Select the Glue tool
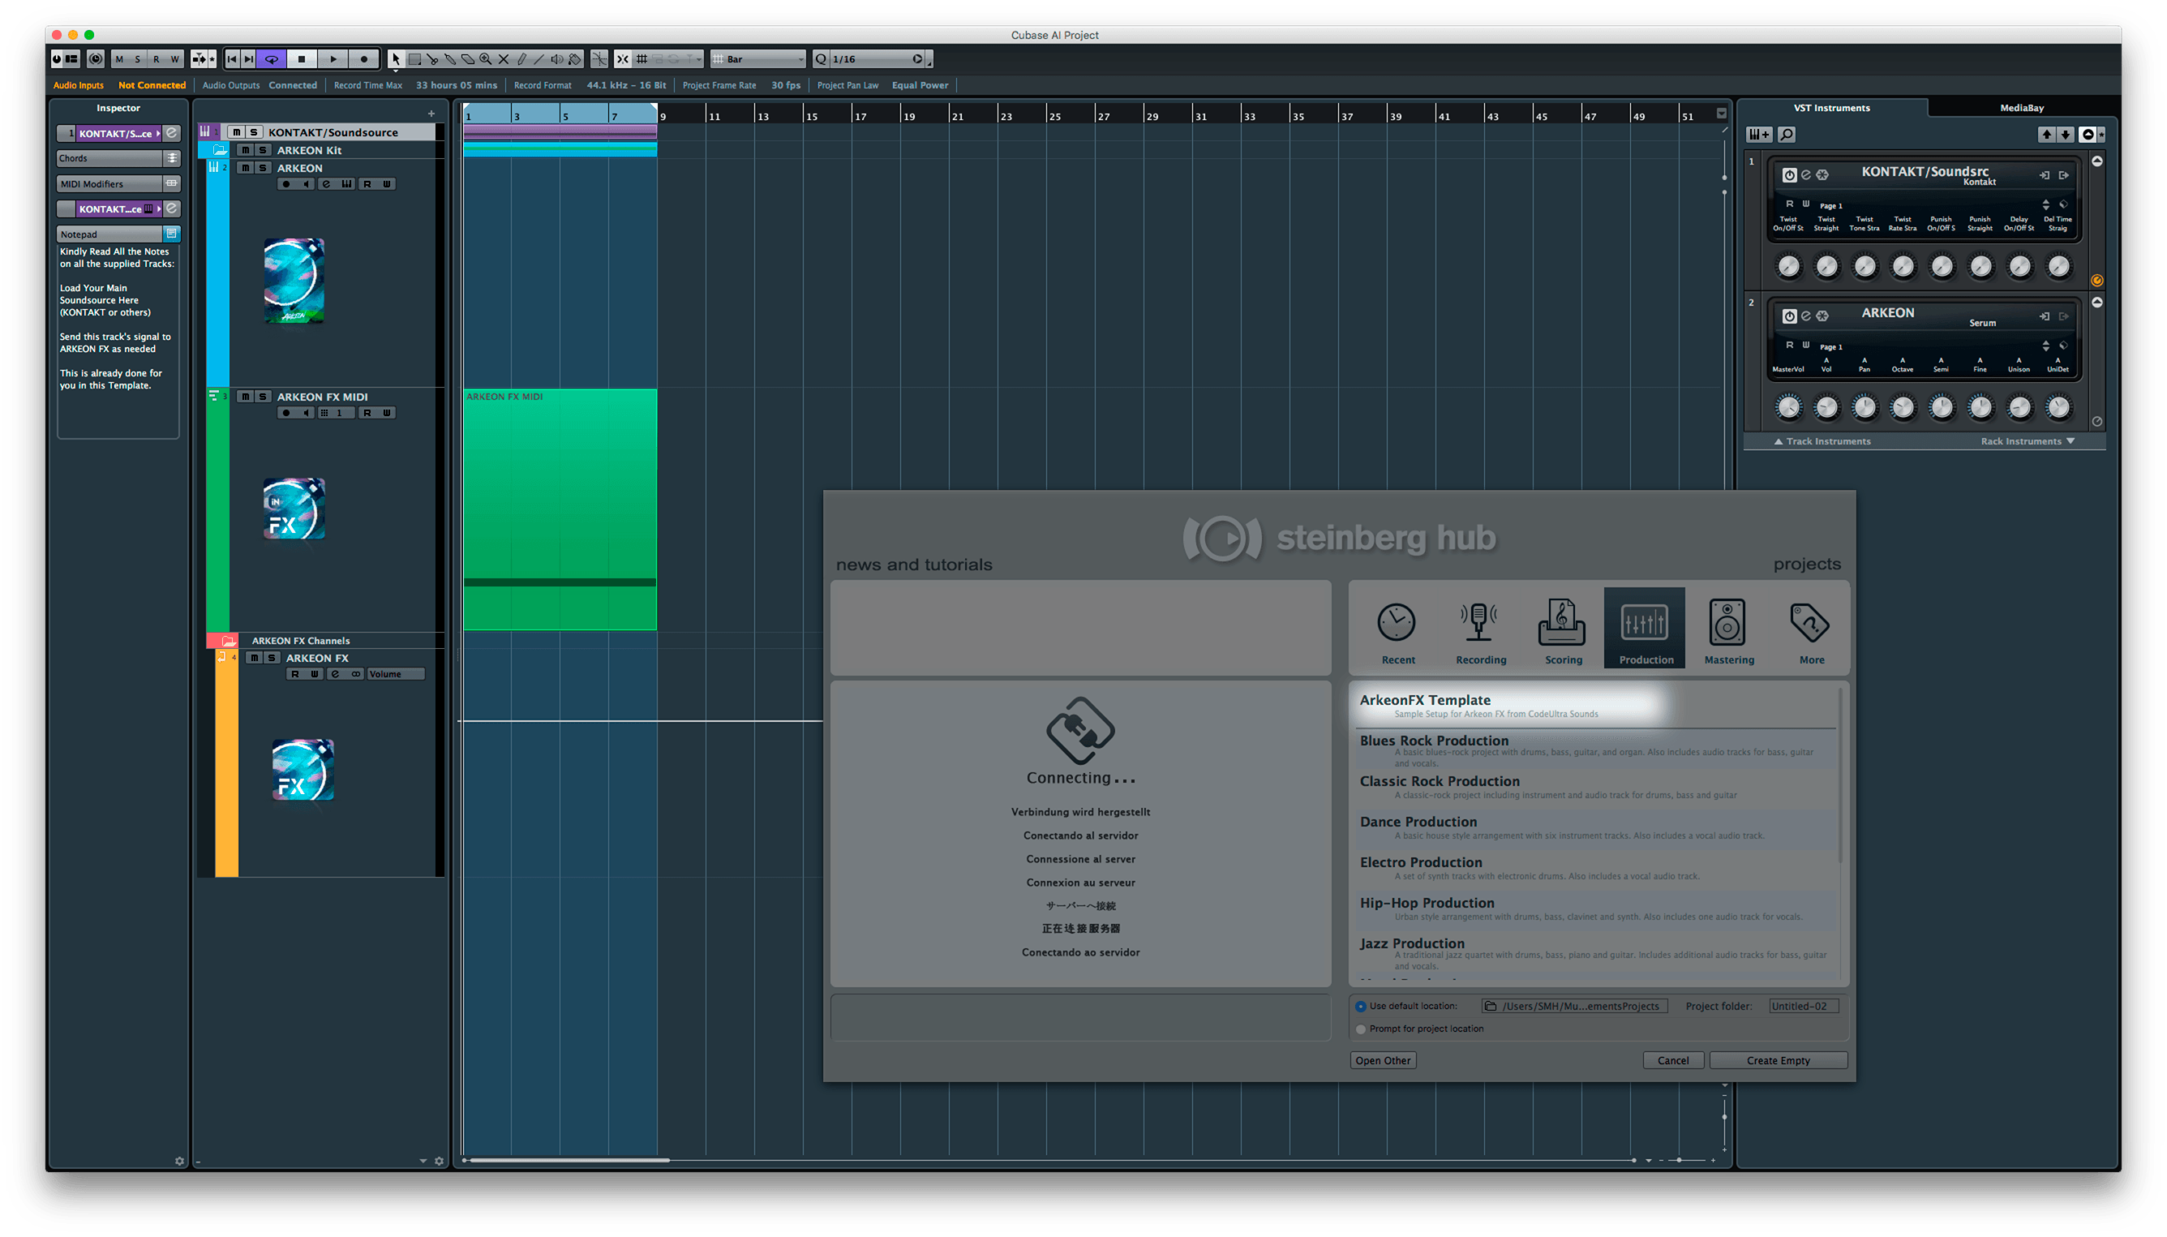This screenshot has width=2167, height=1237. (450, 58)
